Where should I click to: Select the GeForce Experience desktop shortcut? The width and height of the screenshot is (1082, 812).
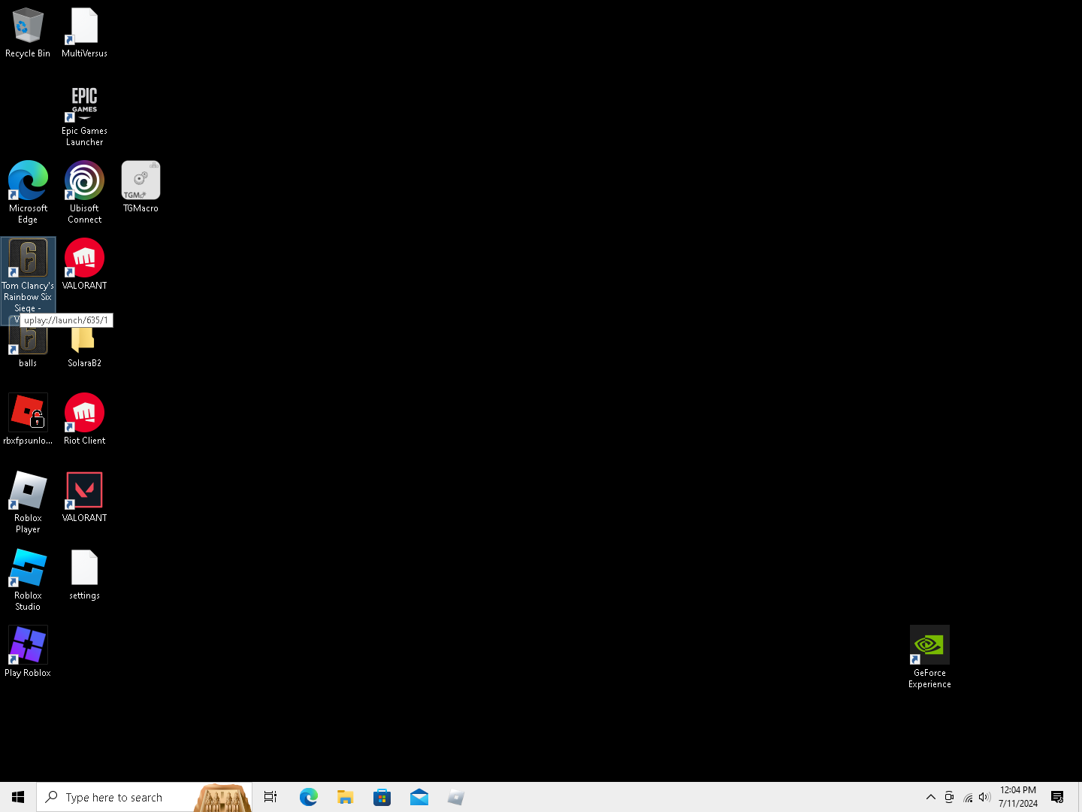pyautogui.click(x=929, y=657)
